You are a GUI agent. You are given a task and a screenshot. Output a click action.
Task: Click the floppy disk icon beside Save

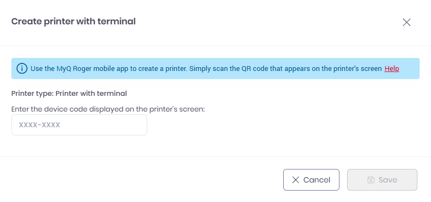click(371, 180)
